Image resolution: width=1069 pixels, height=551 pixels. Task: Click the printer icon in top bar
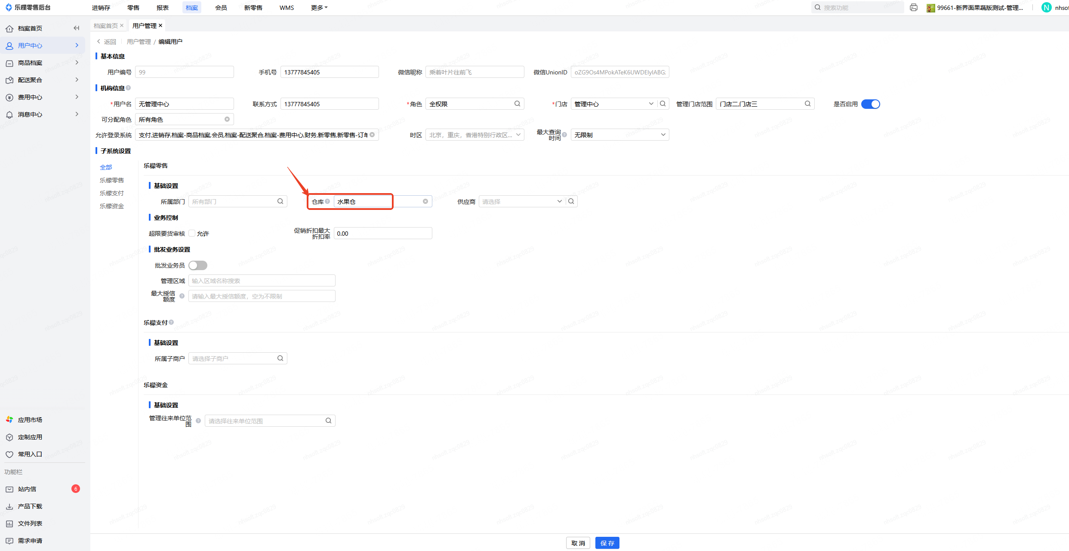914,8
